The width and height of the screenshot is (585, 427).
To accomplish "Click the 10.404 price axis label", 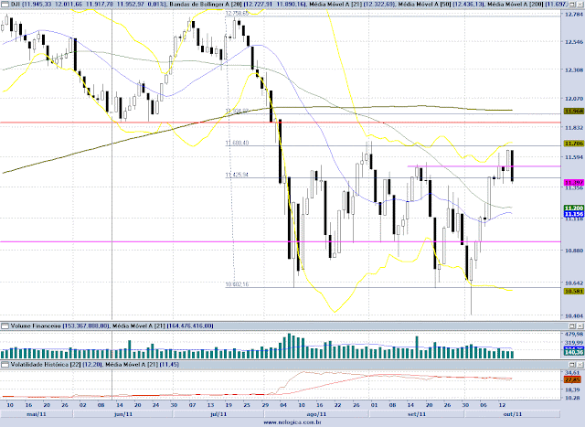I will [574, 316].
